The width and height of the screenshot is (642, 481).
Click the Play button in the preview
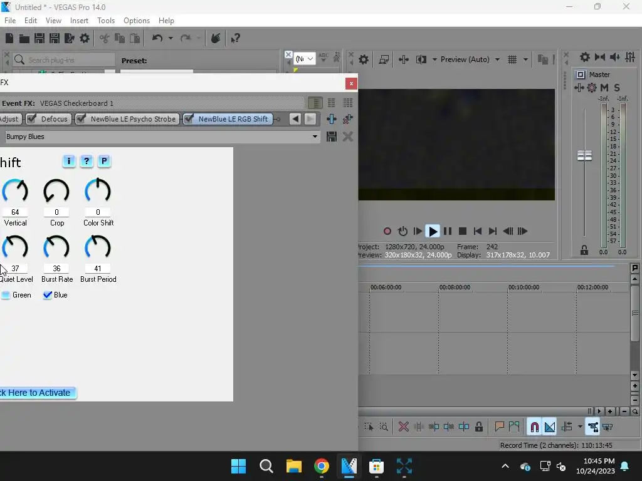click(433, 231)
